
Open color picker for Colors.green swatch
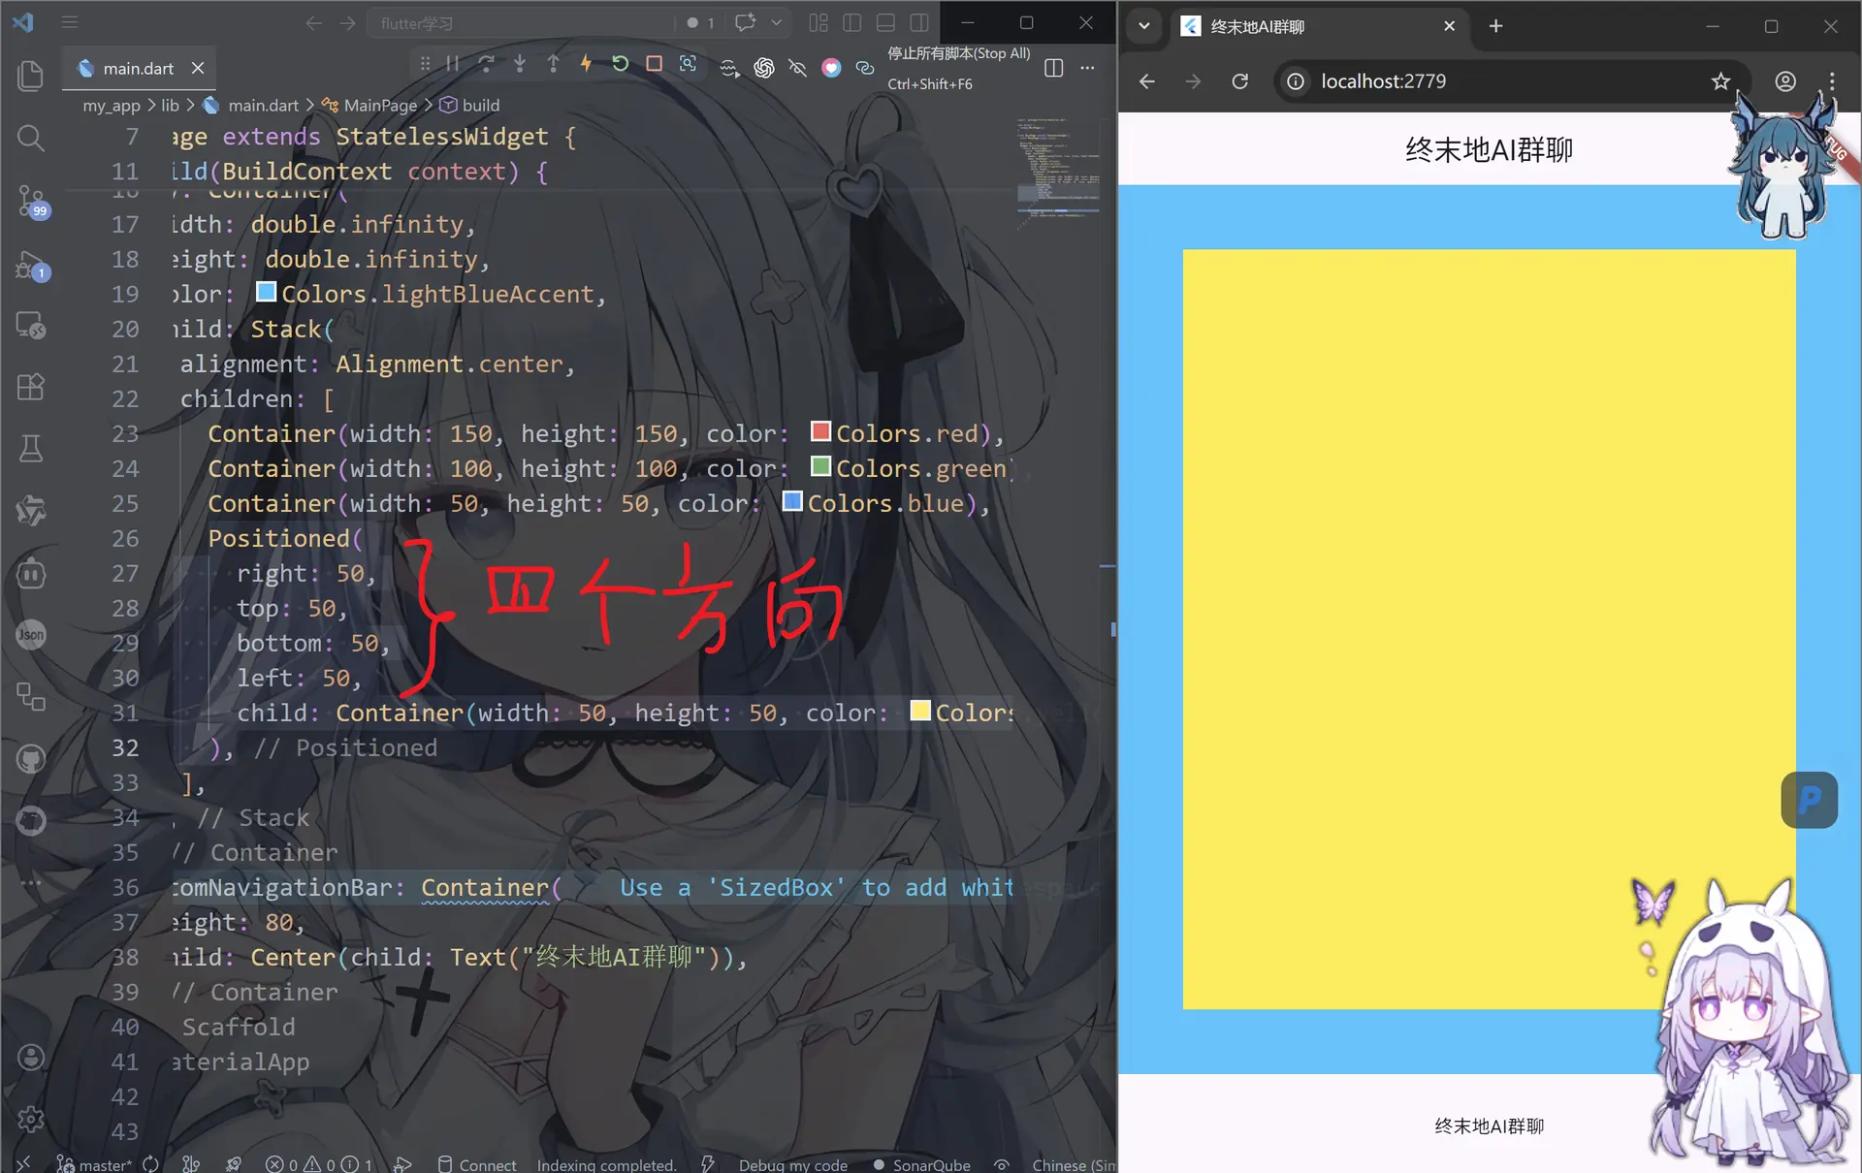pos(820,466)
